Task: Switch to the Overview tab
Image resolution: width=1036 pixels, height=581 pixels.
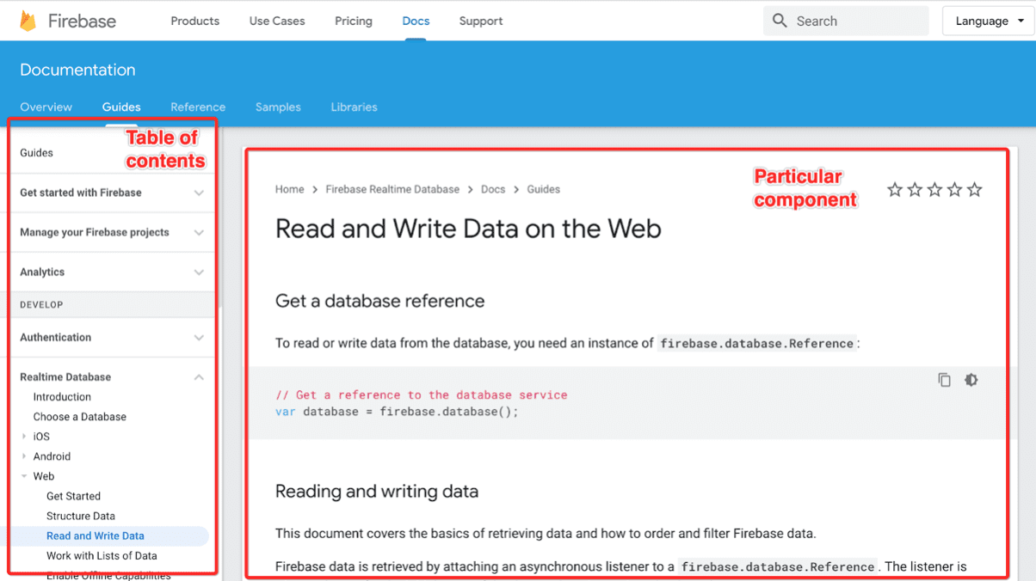Action: 46,107
